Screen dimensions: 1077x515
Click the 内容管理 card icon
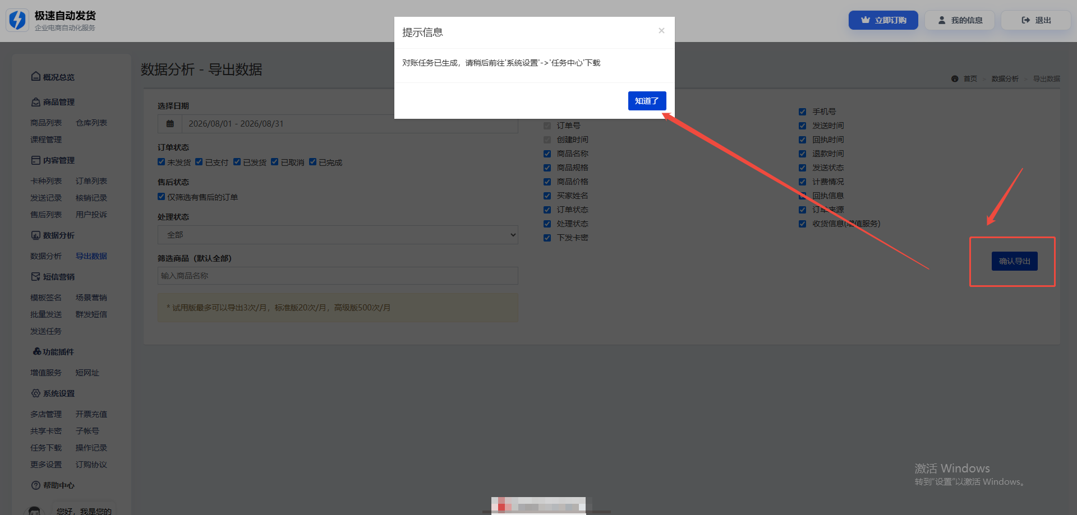coord(36,160)
